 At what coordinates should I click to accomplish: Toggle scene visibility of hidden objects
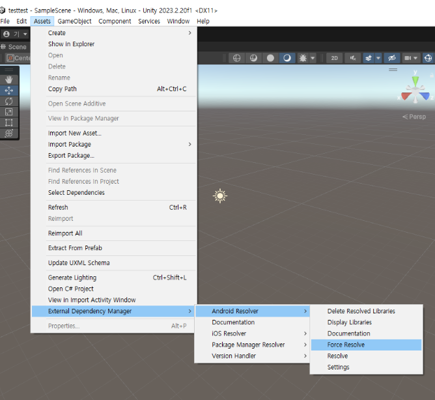[392, 58]
